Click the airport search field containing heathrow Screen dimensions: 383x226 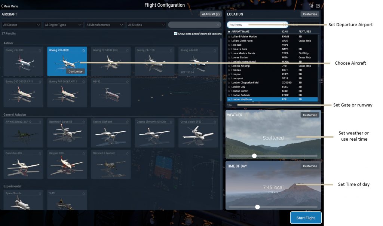(x=257, y=25)
